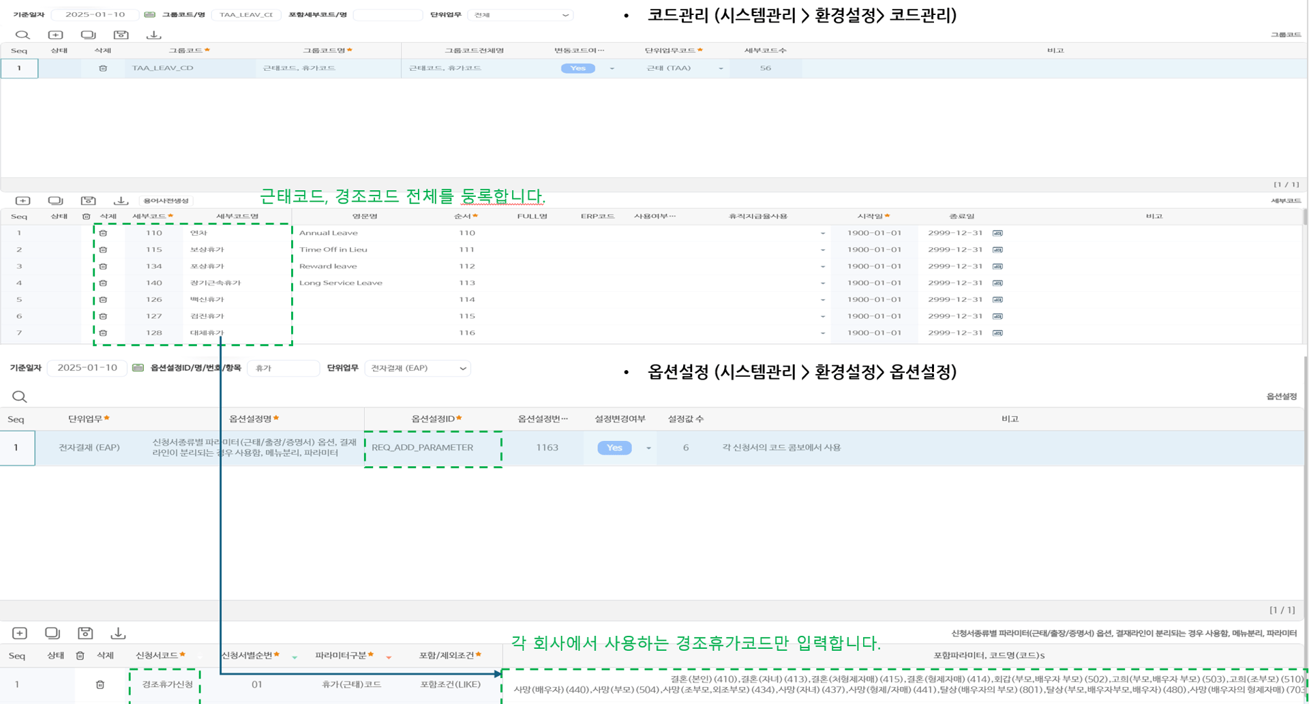
Task: Open the 신청서별순번 column dropdown arrow
Action: point(295,658)
